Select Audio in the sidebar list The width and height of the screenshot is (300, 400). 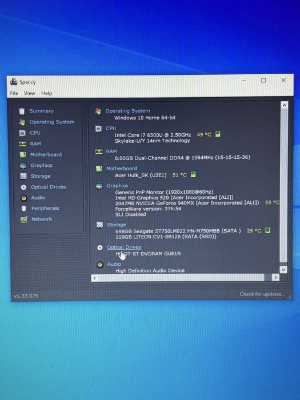click(38, 198)
